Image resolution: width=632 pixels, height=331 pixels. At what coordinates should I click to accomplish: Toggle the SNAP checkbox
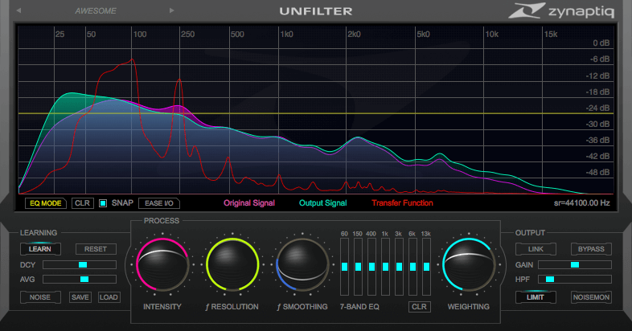103,203
